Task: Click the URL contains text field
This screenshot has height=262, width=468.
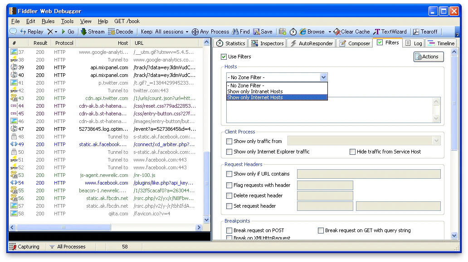Action: pos(369,174)
